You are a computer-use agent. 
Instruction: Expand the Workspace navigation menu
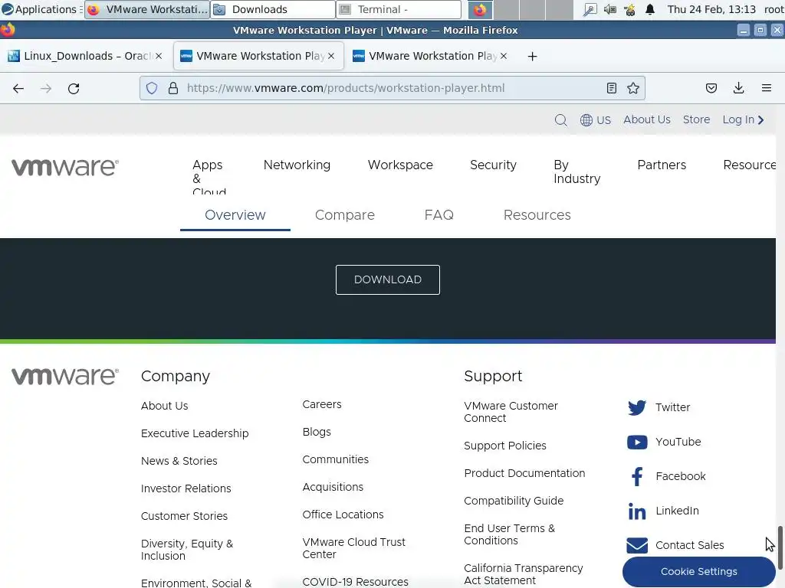click(400, 165)
